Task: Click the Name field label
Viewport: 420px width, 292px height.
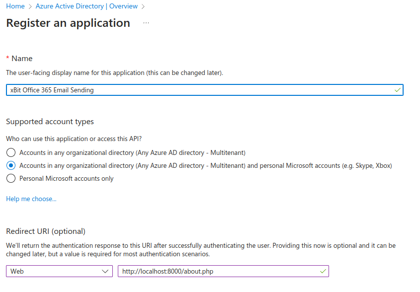Action: tap(22, 58)
